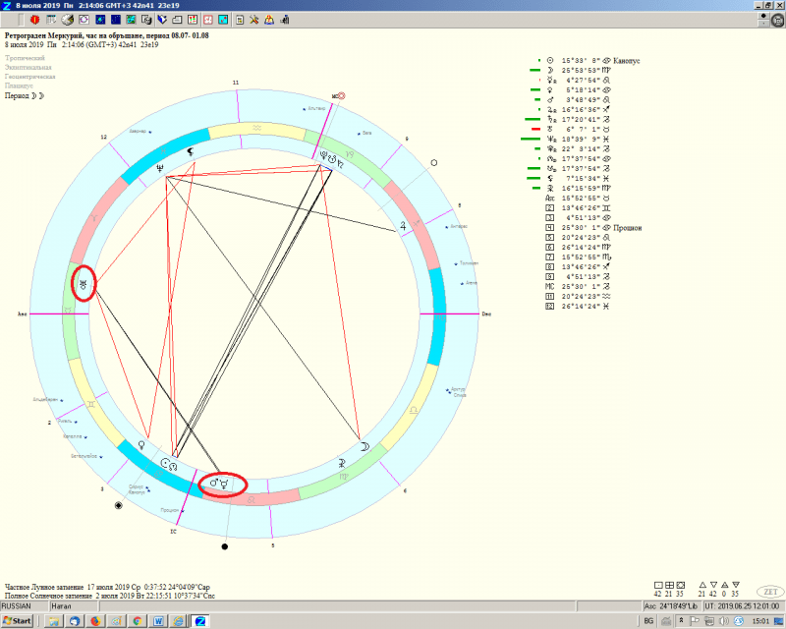Click the Jupiter glyph inside the chart wheel
The height and width of the screenshot is (629, 786).
pyautogui.click(x=401, y=225)
